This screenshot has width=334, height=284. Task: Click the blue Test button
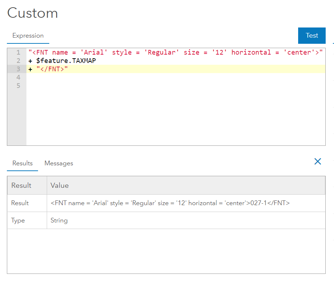coord(312,35)
